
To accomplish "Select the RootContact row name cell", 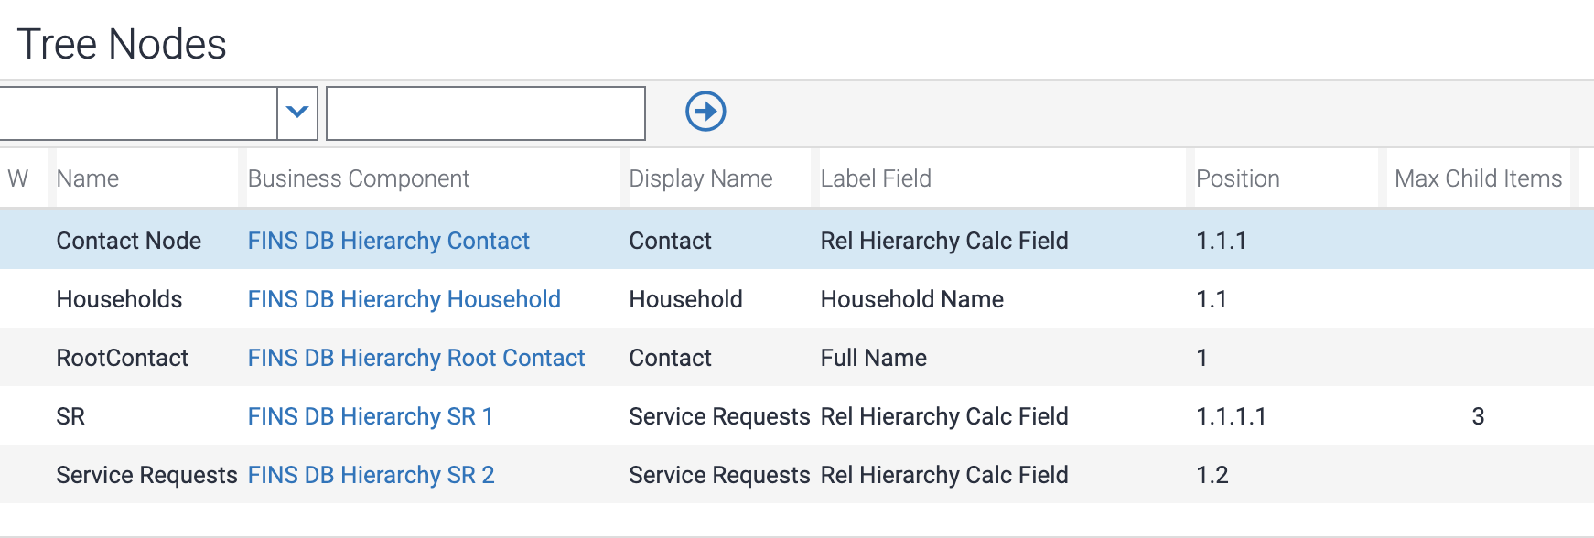I will click(x=122, y=358).
